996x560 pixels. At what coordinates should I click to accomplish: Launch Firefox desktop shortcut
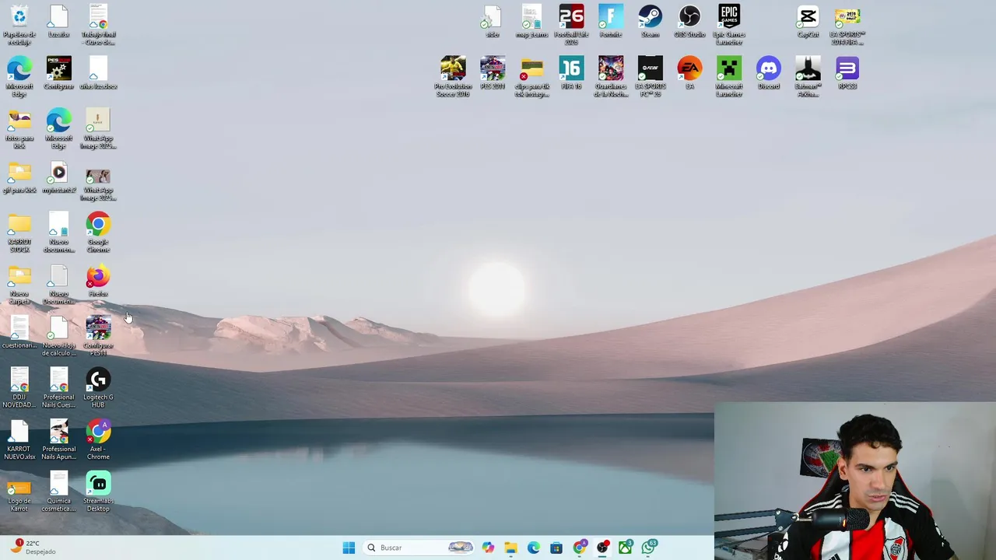(x=98, y=281)
